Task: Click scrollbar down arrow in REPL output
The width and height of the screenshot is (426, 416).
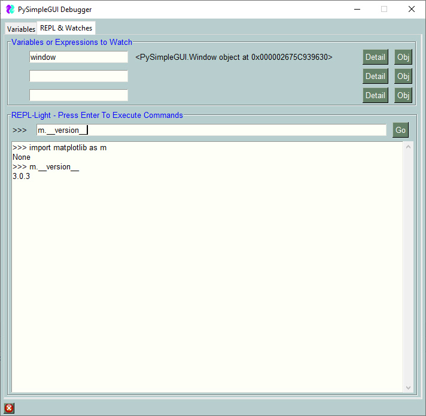Action: [408, 387]
